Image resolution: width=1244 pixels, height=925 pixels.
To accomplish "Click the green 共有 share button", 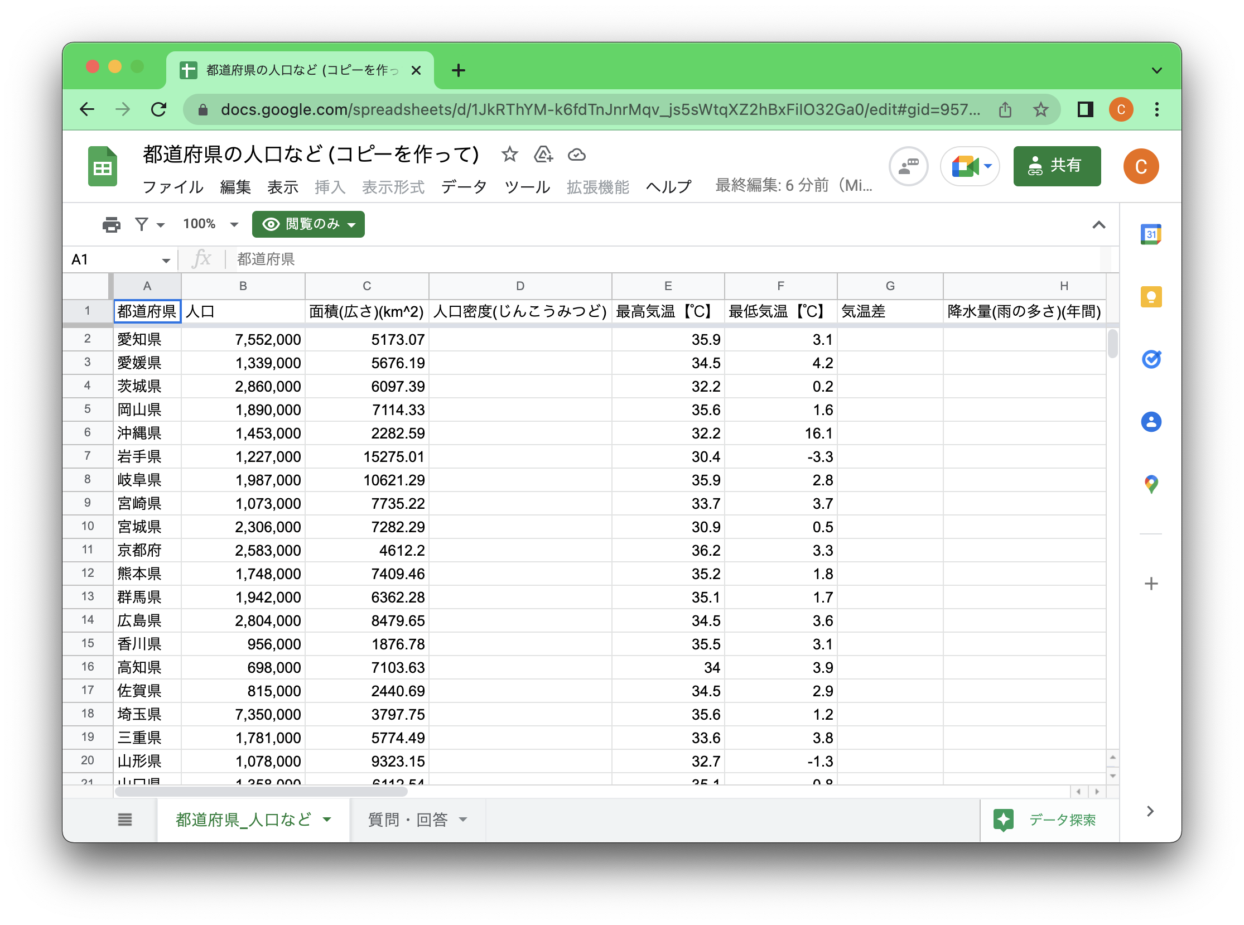I will [x=1057, y=166].
